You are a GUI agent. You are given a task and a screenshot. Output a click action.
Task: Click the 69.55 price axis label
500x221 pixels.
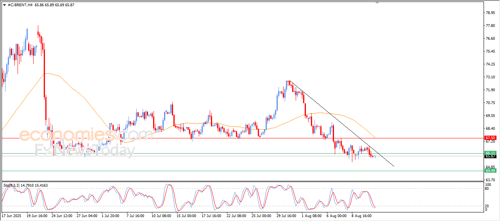491,116
